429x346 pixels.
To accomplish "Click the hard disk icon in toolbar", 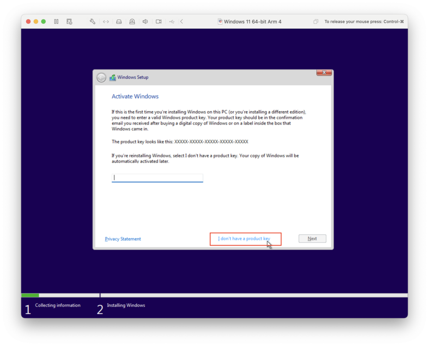I will [x=119, y=22].
